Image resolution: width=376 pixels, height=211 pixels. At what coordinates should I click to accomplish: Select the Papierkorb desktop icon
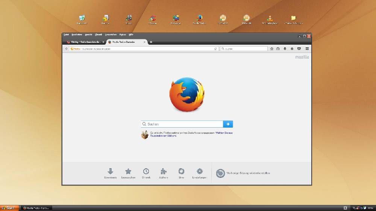pos(82,20)
